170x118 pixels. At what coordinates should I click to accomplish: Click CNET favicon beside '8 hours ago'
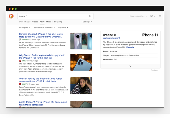20,61
